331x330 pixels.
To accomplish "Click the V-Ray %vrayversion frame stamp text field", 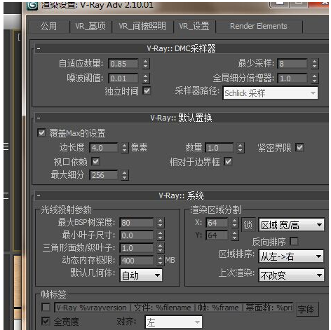I will point(174,308).
